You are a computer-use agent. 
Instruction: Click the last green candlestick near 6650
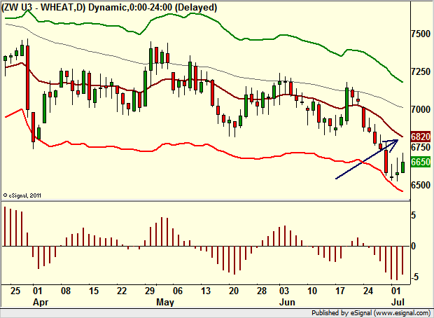(402, 167)
